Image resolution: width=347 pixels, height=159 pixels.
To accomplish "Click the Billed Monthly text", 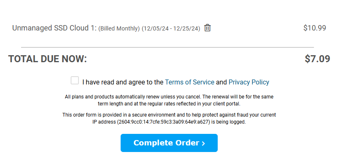I will pos(119,29).
